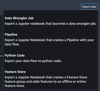This screenshot has height=91, width=100.
Task: Click the Data Wrangler Job description text
Action: [x=50, y=24]
